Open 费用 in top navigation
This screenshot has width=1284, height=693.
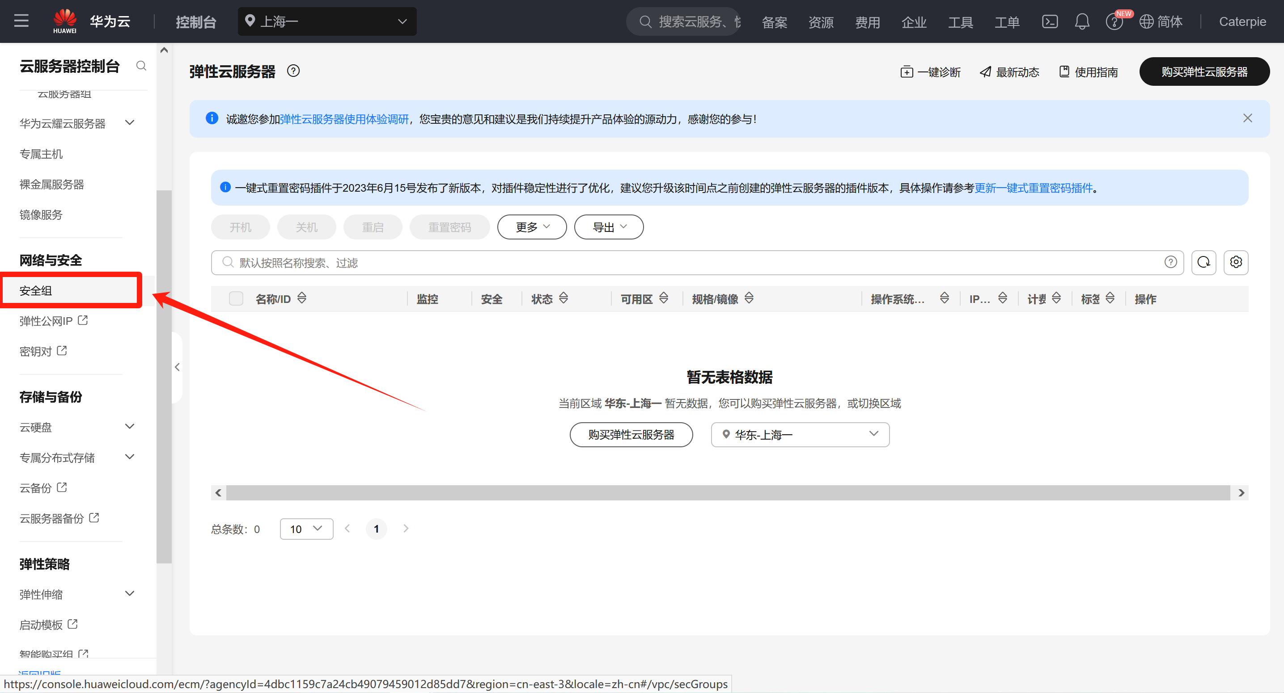[x=867, y=22]
